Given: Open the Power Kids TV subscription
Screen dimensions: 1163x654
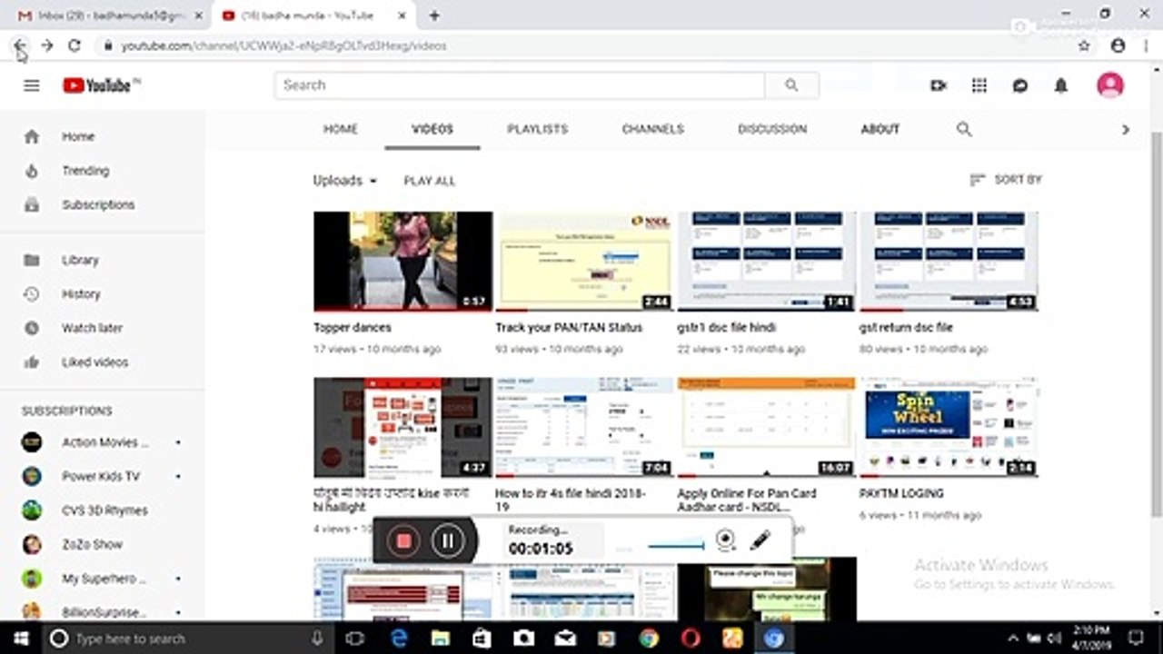Looking at the screenshot, I should tap(103, 476).
